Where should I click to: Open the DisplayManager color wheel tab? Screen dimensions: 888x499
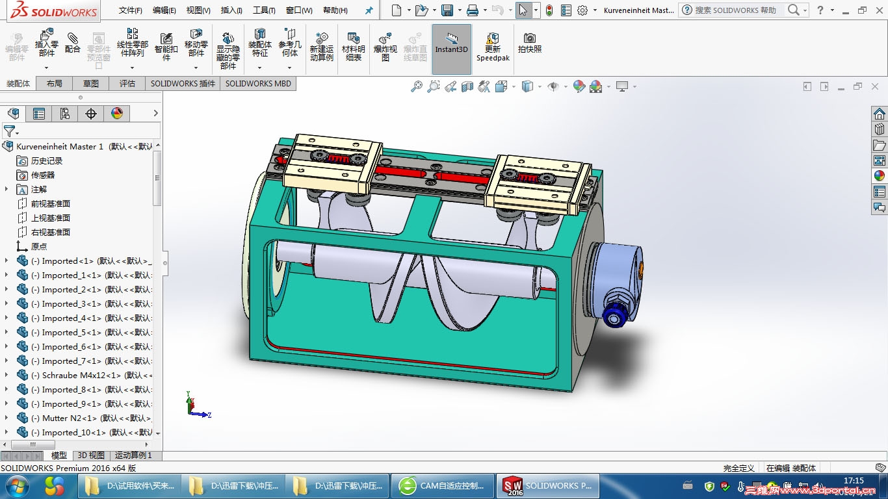pos(117,114)
